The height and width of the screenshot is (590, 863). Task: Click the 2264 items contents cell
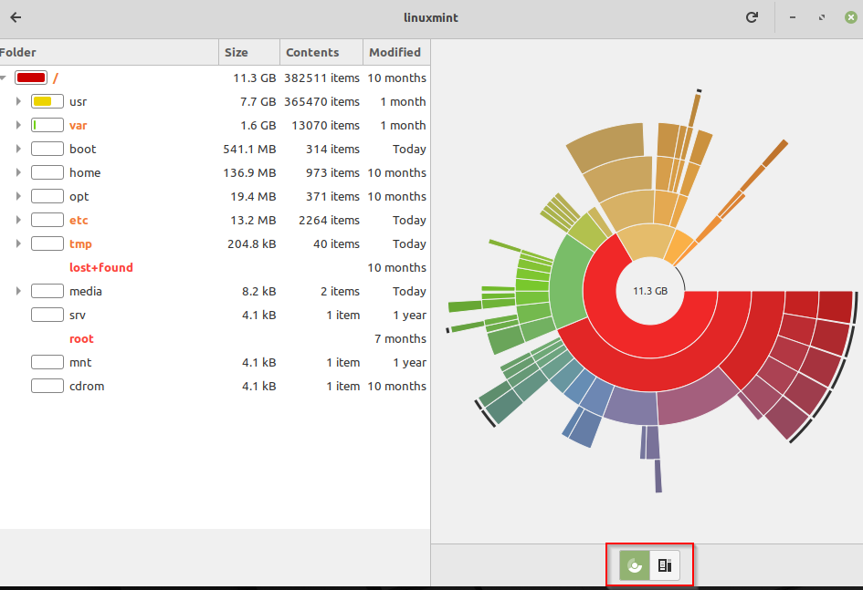click(329, 220)
